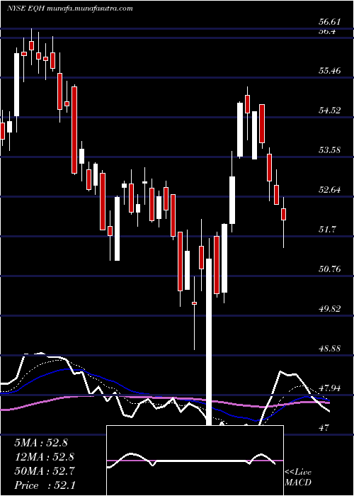The width and height of the screenshot is (354, 496).
Task: Click the 47.94 price axis label
Action: (329, 388)
